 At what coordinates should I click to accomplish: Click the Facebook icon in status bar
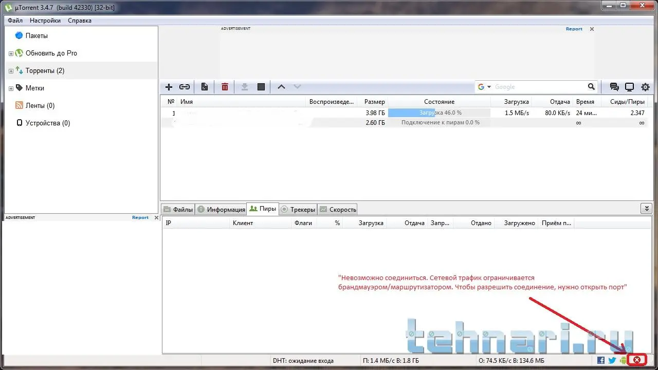(x=601, y=360)
